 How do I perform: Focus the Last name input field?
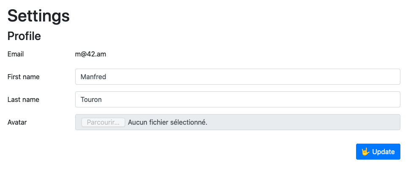(x=237, y=99)
